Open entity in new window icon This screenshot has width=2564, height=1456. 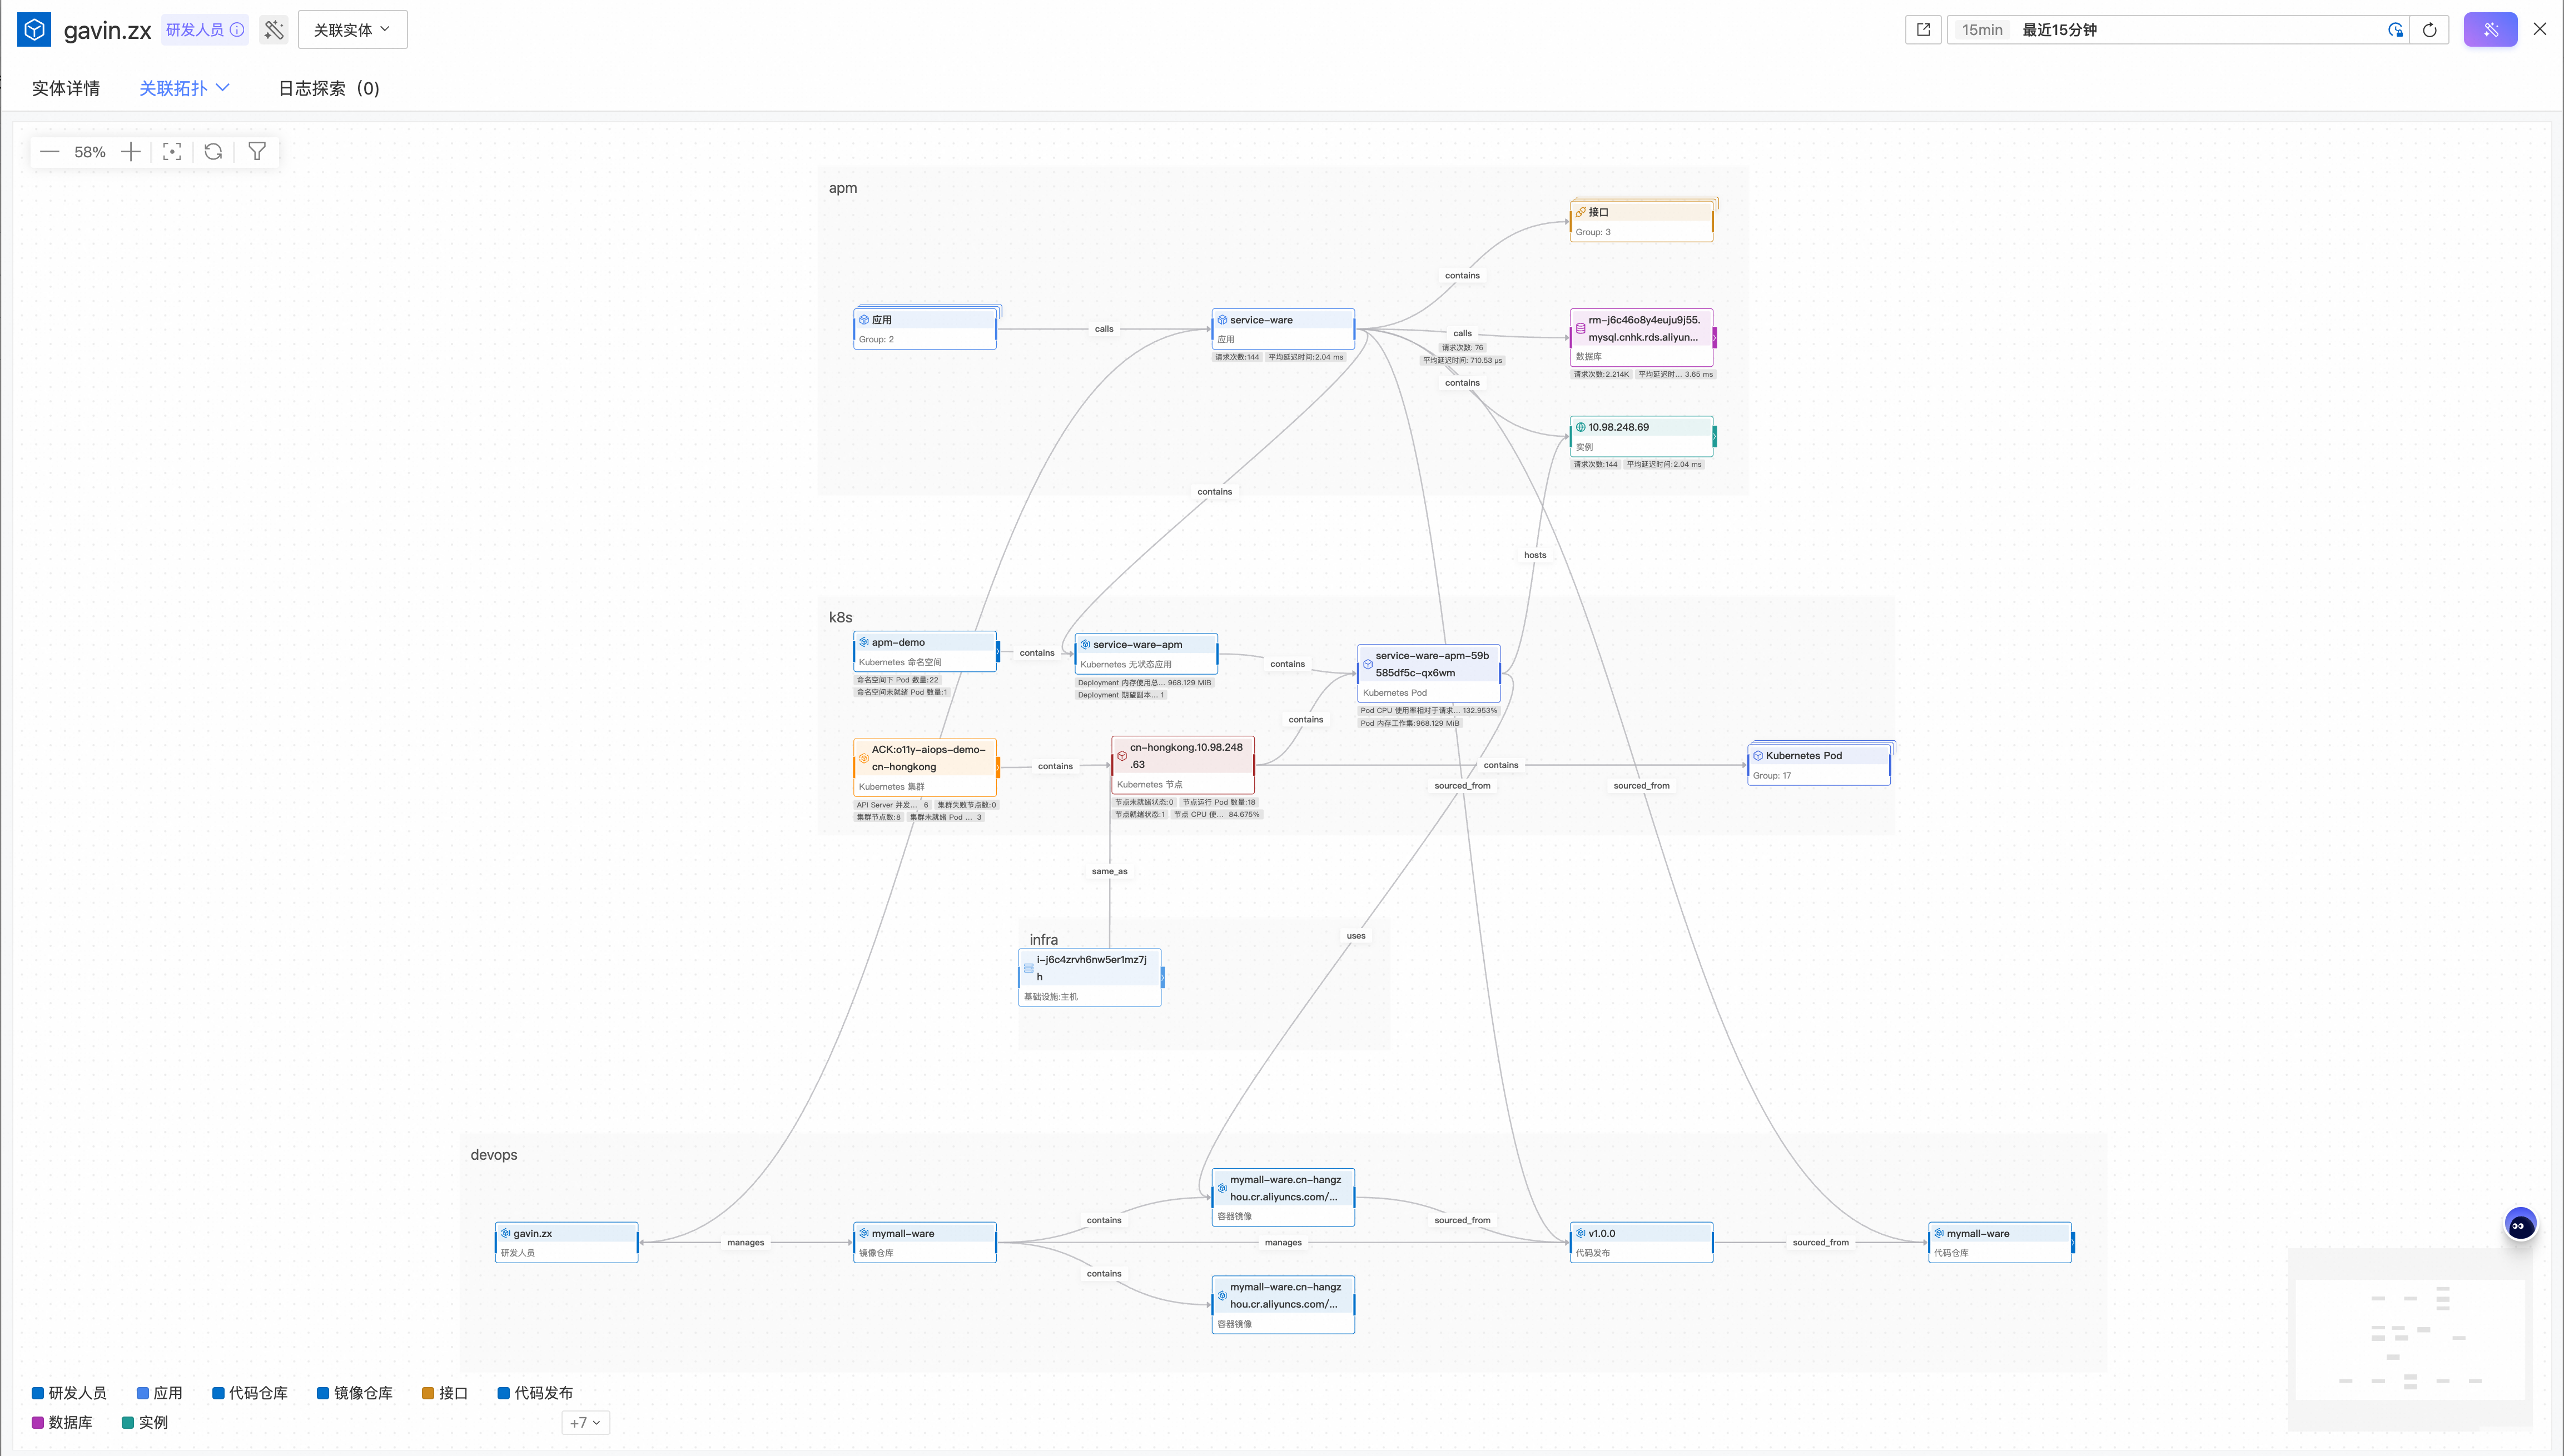(1923, 30)
